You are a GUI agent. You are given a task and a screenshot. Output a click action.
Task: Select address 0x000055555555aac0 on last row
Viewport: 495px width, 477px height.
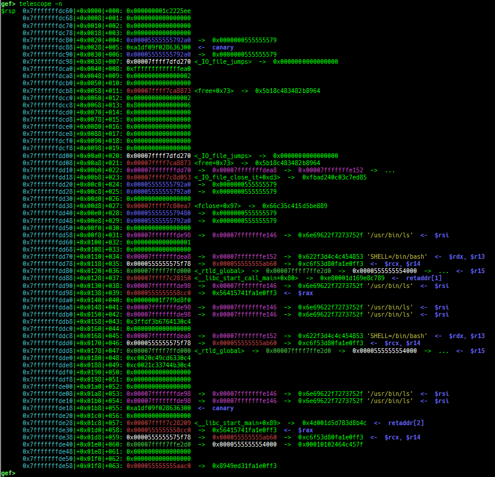point(159,466)
